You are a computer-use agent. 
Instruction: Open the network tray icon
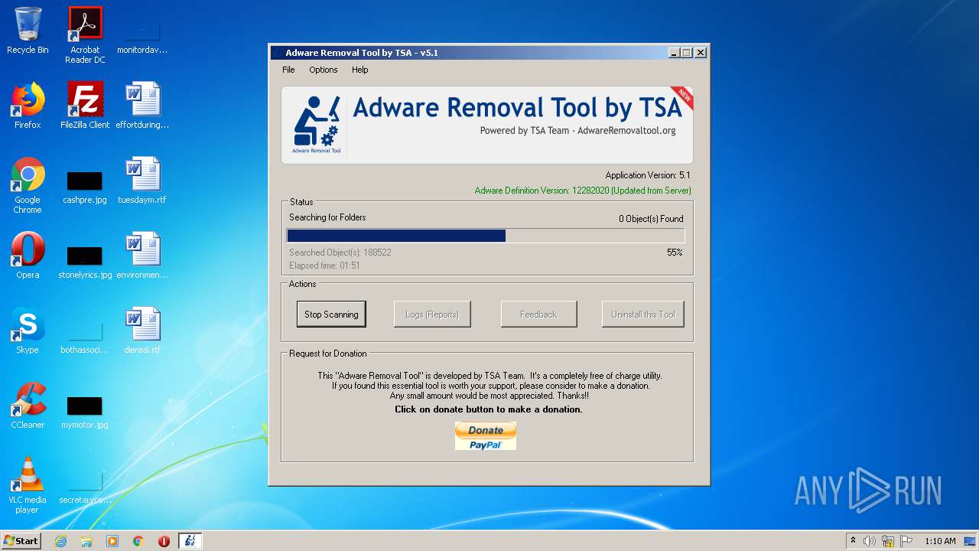[x=888, y=541]
